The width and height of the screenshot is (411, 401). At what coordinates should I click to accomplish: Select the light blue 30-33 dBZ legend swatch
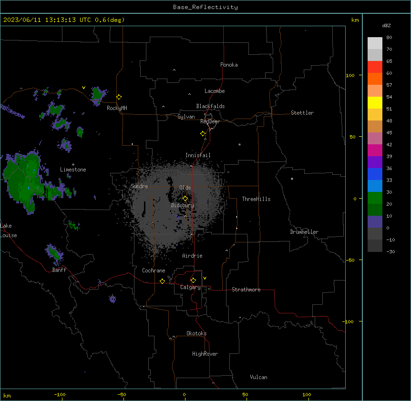[x=375, y=186]
